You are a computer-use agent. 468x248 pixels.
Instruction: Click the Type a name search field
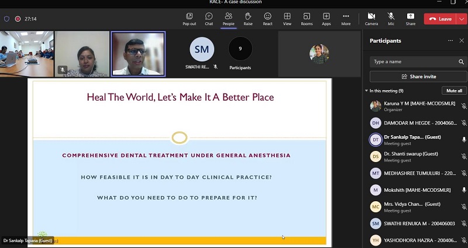pyautogui.click(x=414, y=61)
